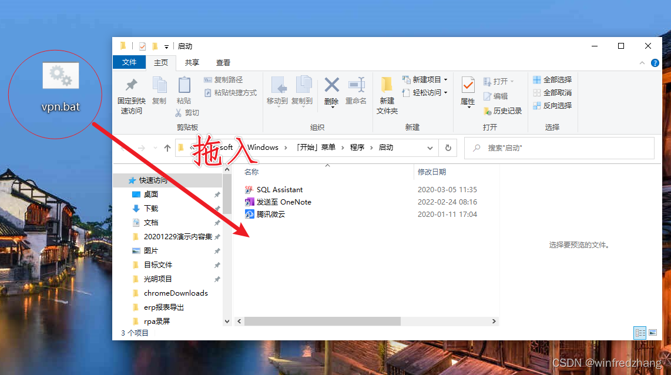Viewport: 671px width, 375px height.
Task: Click Copy path (复制路径)
Action: 223,79
